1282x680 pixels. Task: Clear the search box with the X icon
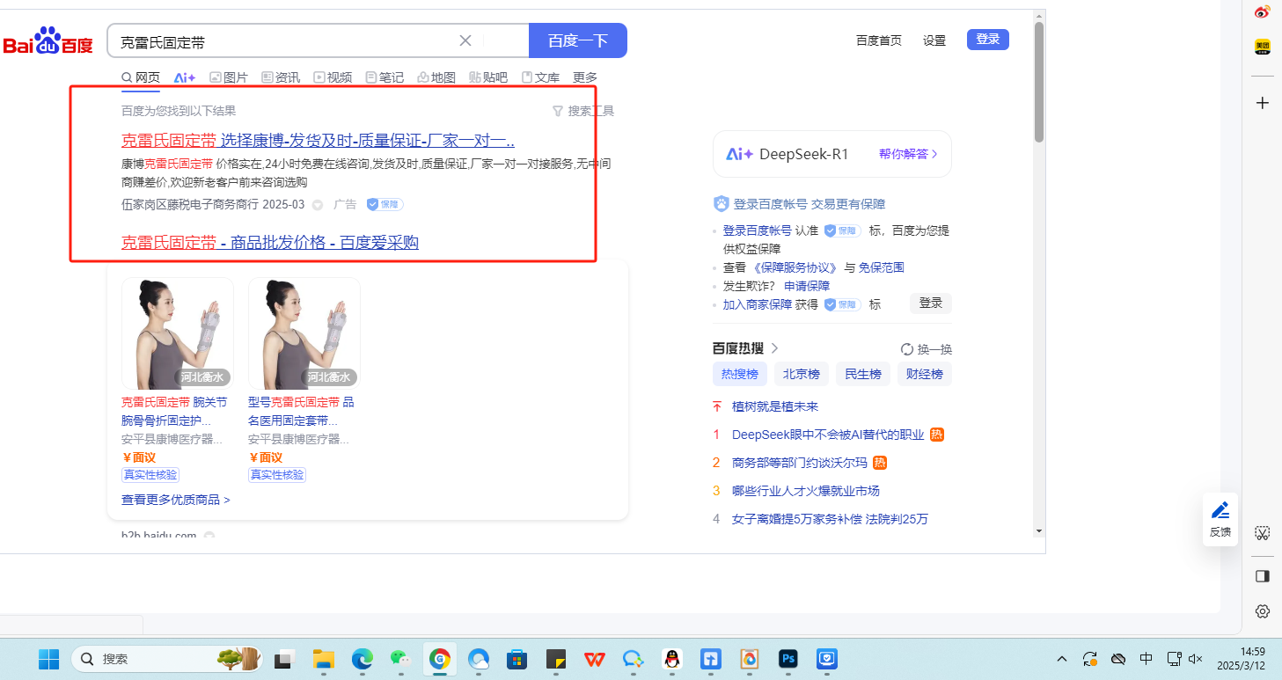(465, 40)
